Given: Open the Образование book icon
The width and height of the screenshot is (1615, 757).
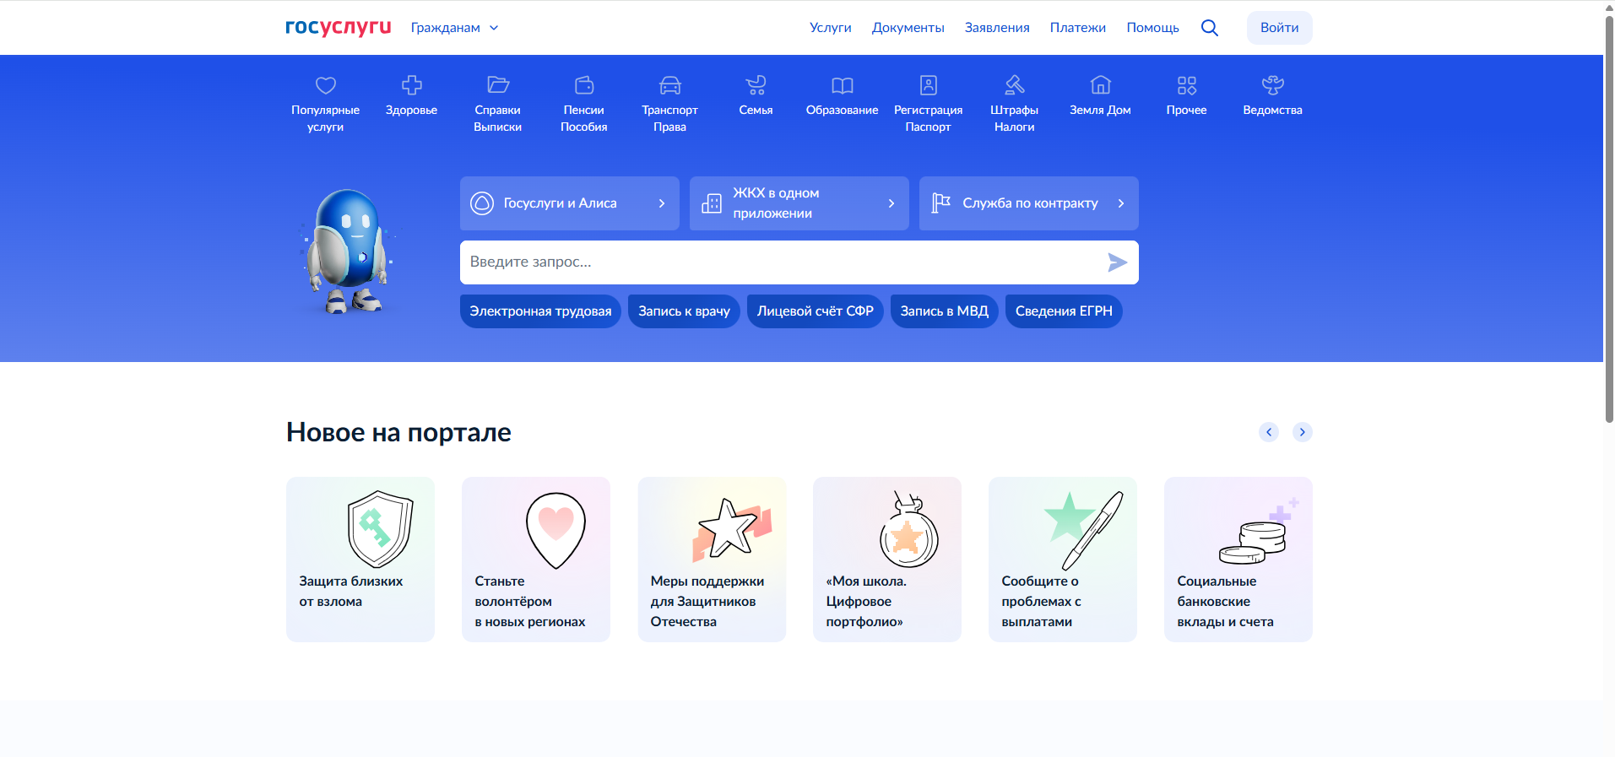Looking at the screenshot, I should point(843,85).
